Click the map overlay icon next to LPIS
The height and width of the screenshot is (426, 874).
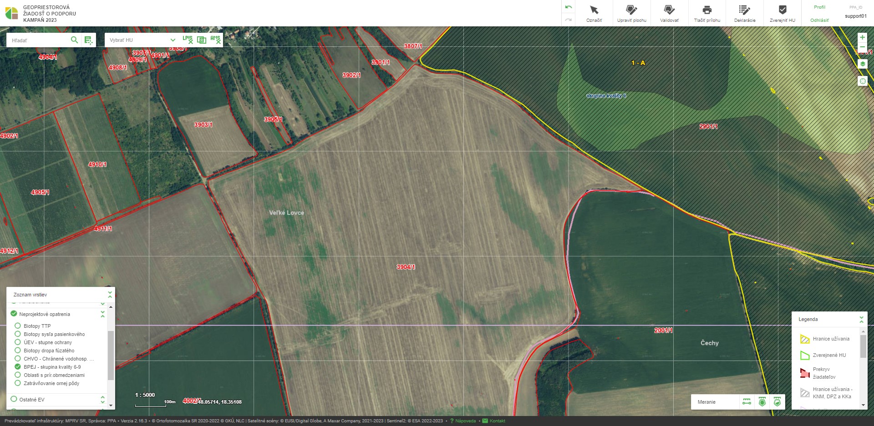(x=202, y=40)
